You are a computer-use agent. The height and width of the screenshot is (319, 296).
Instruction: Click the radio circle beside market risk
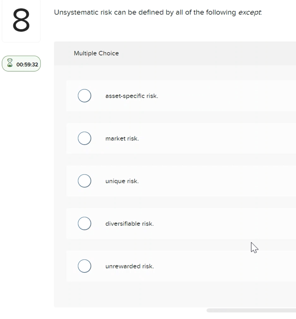(x=85, y=138)
